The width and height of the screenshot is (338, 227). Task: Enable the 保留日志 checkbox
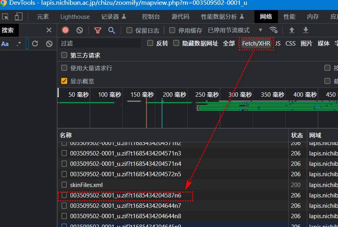[129, 30]
